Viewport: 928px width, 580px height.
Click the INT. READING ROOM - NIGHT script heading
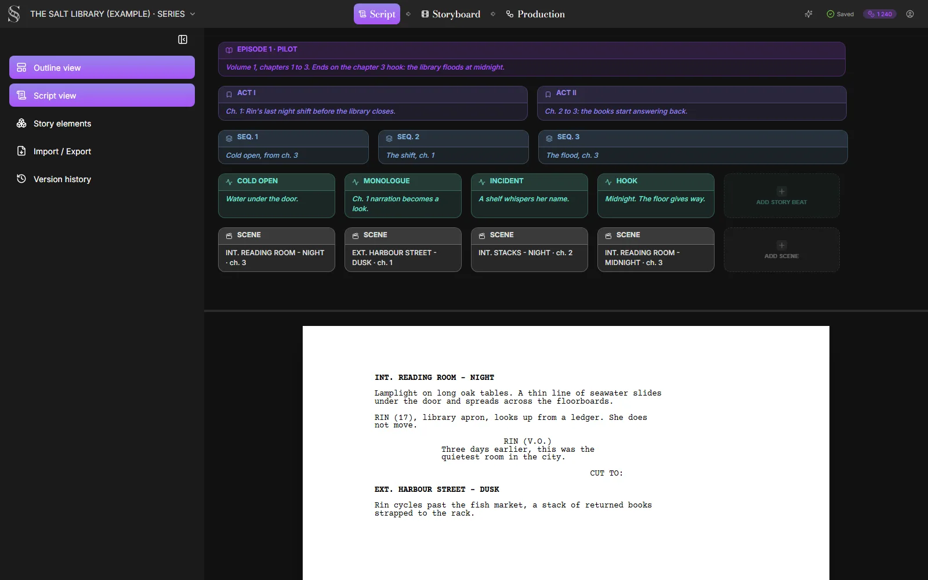[x=434, y=378]
